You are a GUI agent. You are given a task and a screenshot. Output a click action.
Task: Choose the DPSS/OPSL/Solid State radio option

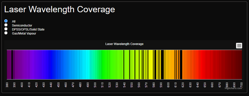6,29
